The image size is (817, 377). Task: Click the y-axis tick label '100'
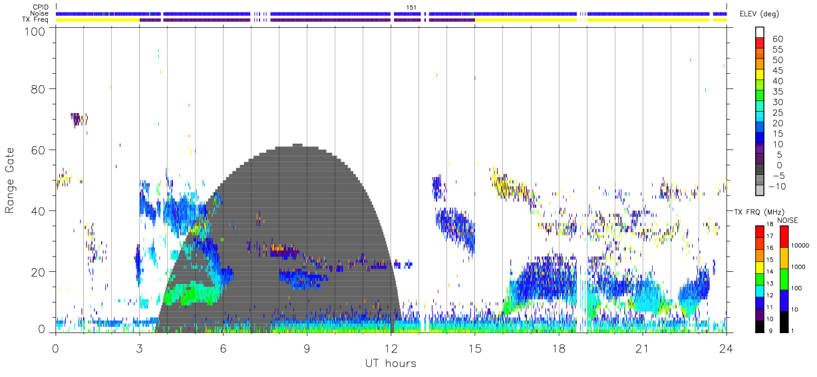(35, 31)
